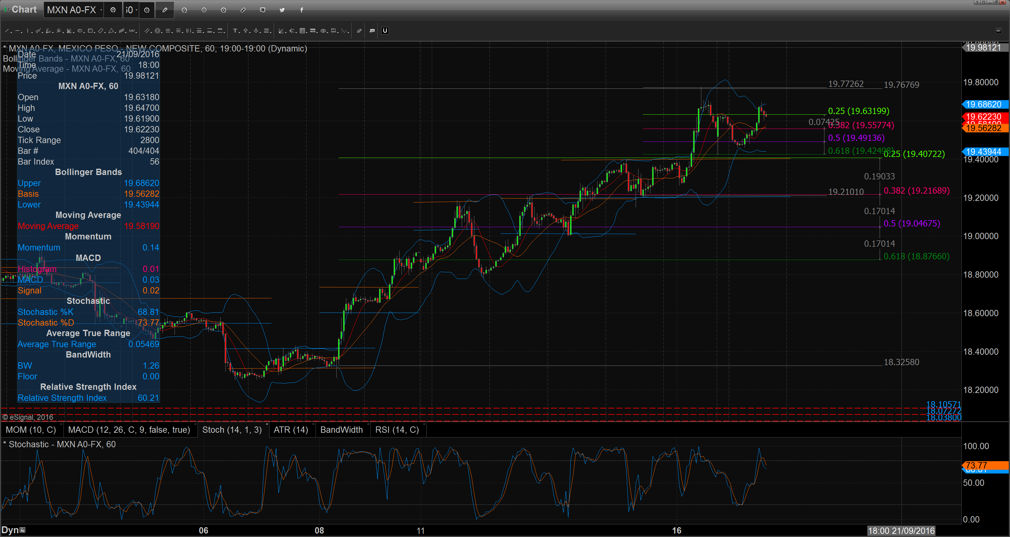Select the ellipse drawing tool
This screenshot has height=537, width=1010.
pos(80,31)
